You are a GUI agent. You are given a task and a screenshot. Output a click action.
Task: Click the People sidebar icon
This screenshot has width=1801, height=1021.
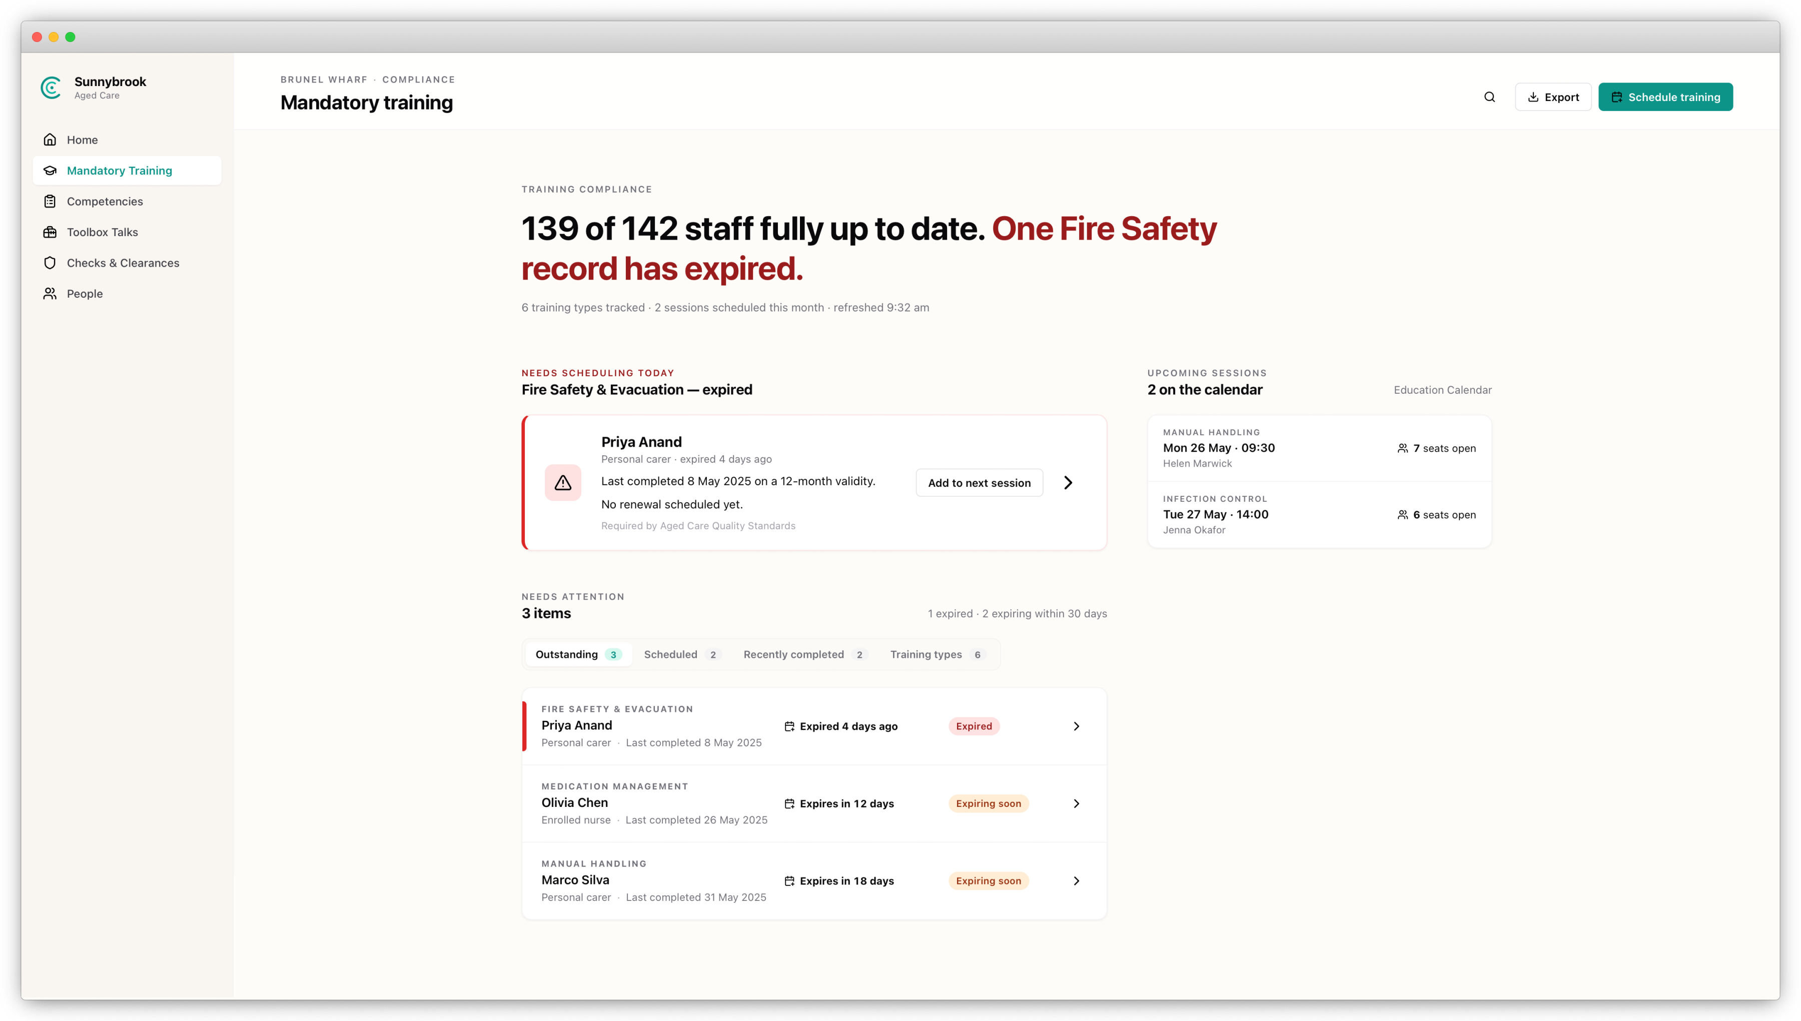50,294
